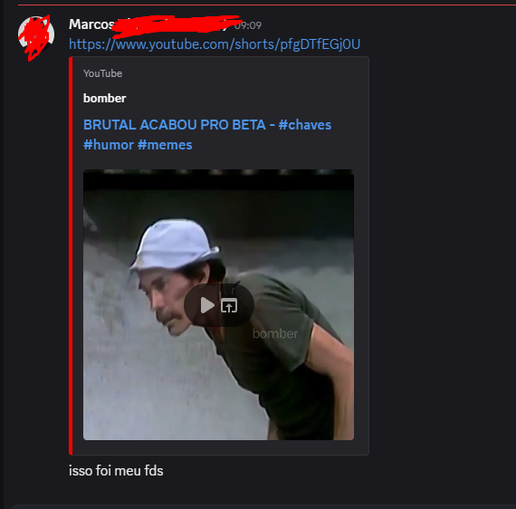
Task: Open the youtube.com/shorts URL link
Action: tap(215, 44)
